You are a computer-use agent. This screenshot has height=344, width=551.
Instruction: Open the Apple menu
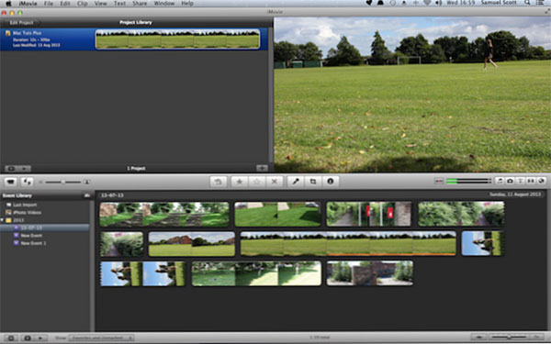[9, 4]
